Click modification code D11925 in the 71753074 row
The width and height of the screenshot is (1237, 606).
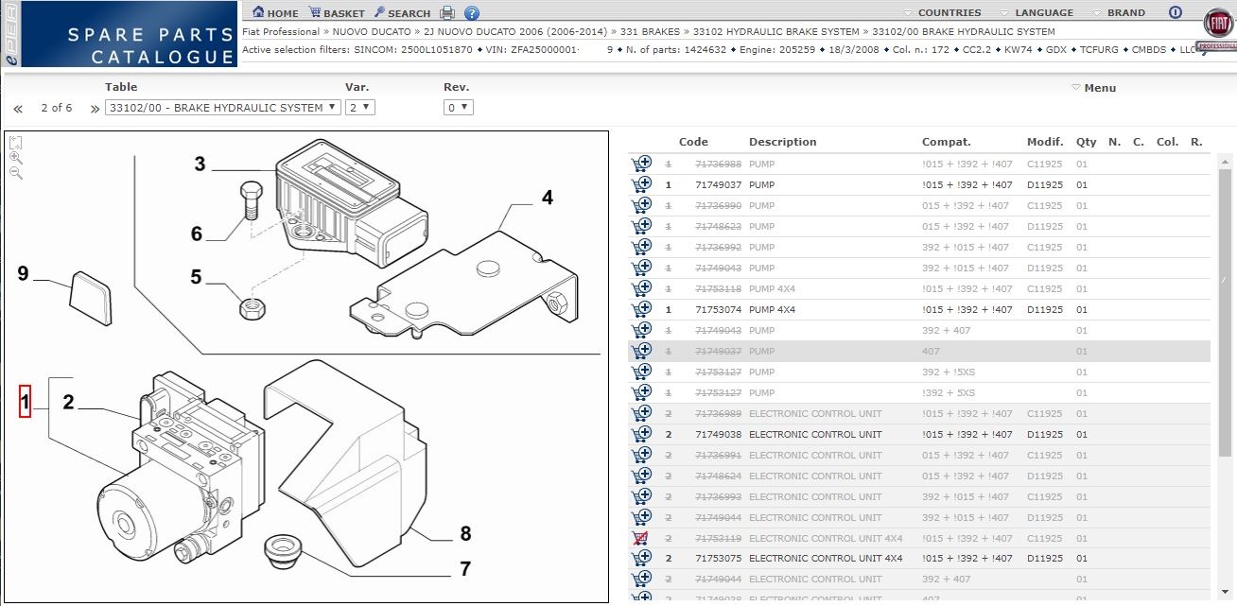[1045, 309]
